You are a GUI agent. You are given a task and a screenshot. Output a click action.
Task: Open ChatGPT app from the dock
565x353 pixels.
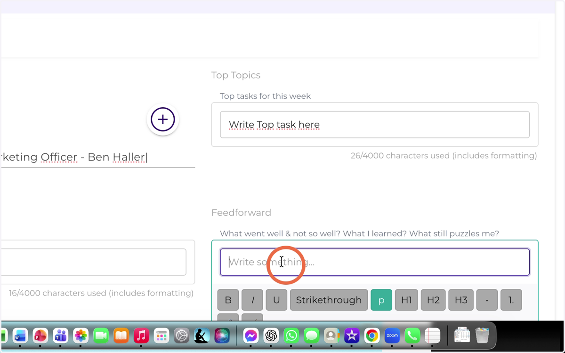pos(271,336)
